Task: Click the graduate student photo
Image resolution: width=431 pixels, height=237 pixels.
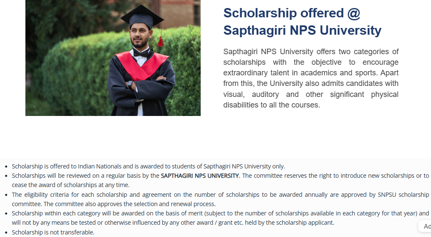Action: click(113, 58)
